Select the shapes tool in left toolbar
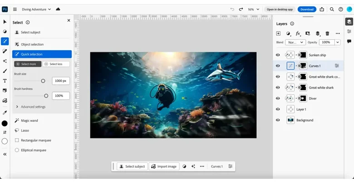 pos(5,101)
